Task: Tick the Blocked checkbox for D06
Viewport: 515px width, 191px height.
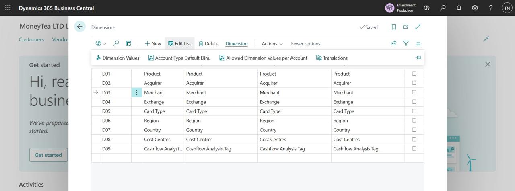Action: tap(414, 121)
